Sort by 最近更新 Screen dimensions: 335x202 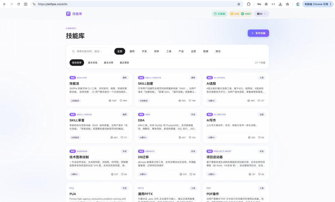[124, 63]
